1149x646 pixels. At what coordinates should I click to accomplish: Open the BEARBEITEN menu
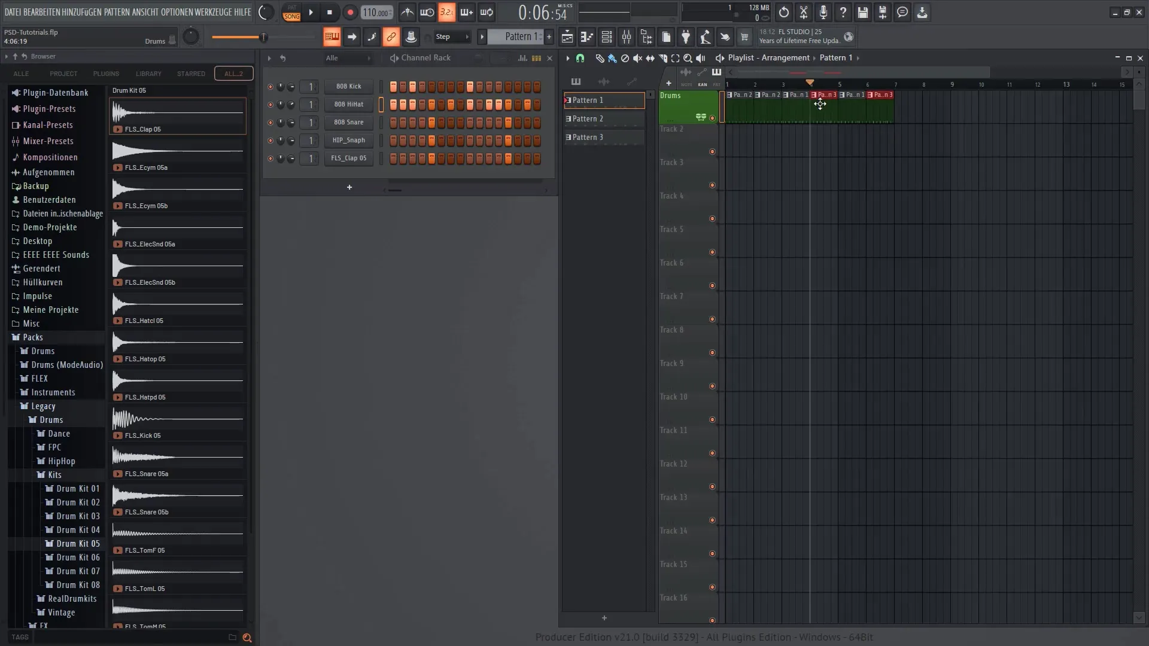click(x=41, y=12)
